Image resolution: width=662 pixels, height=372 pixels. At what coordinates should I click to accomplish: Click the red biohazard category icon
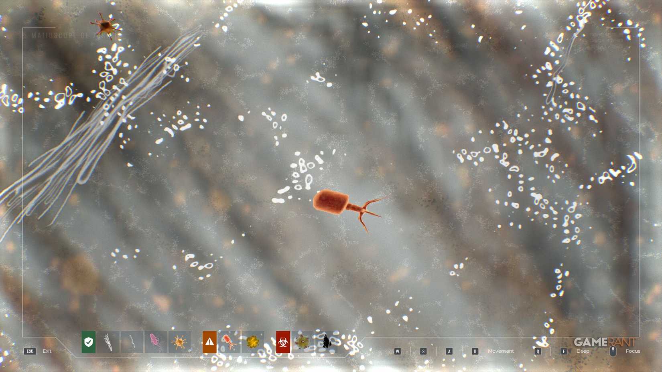click(x=283, y=342)
